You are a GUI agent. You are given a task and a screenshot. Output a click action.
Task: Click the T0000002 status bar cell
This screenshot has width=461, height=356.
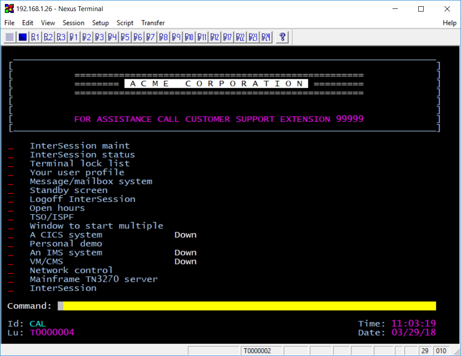(x=256, y=351)
